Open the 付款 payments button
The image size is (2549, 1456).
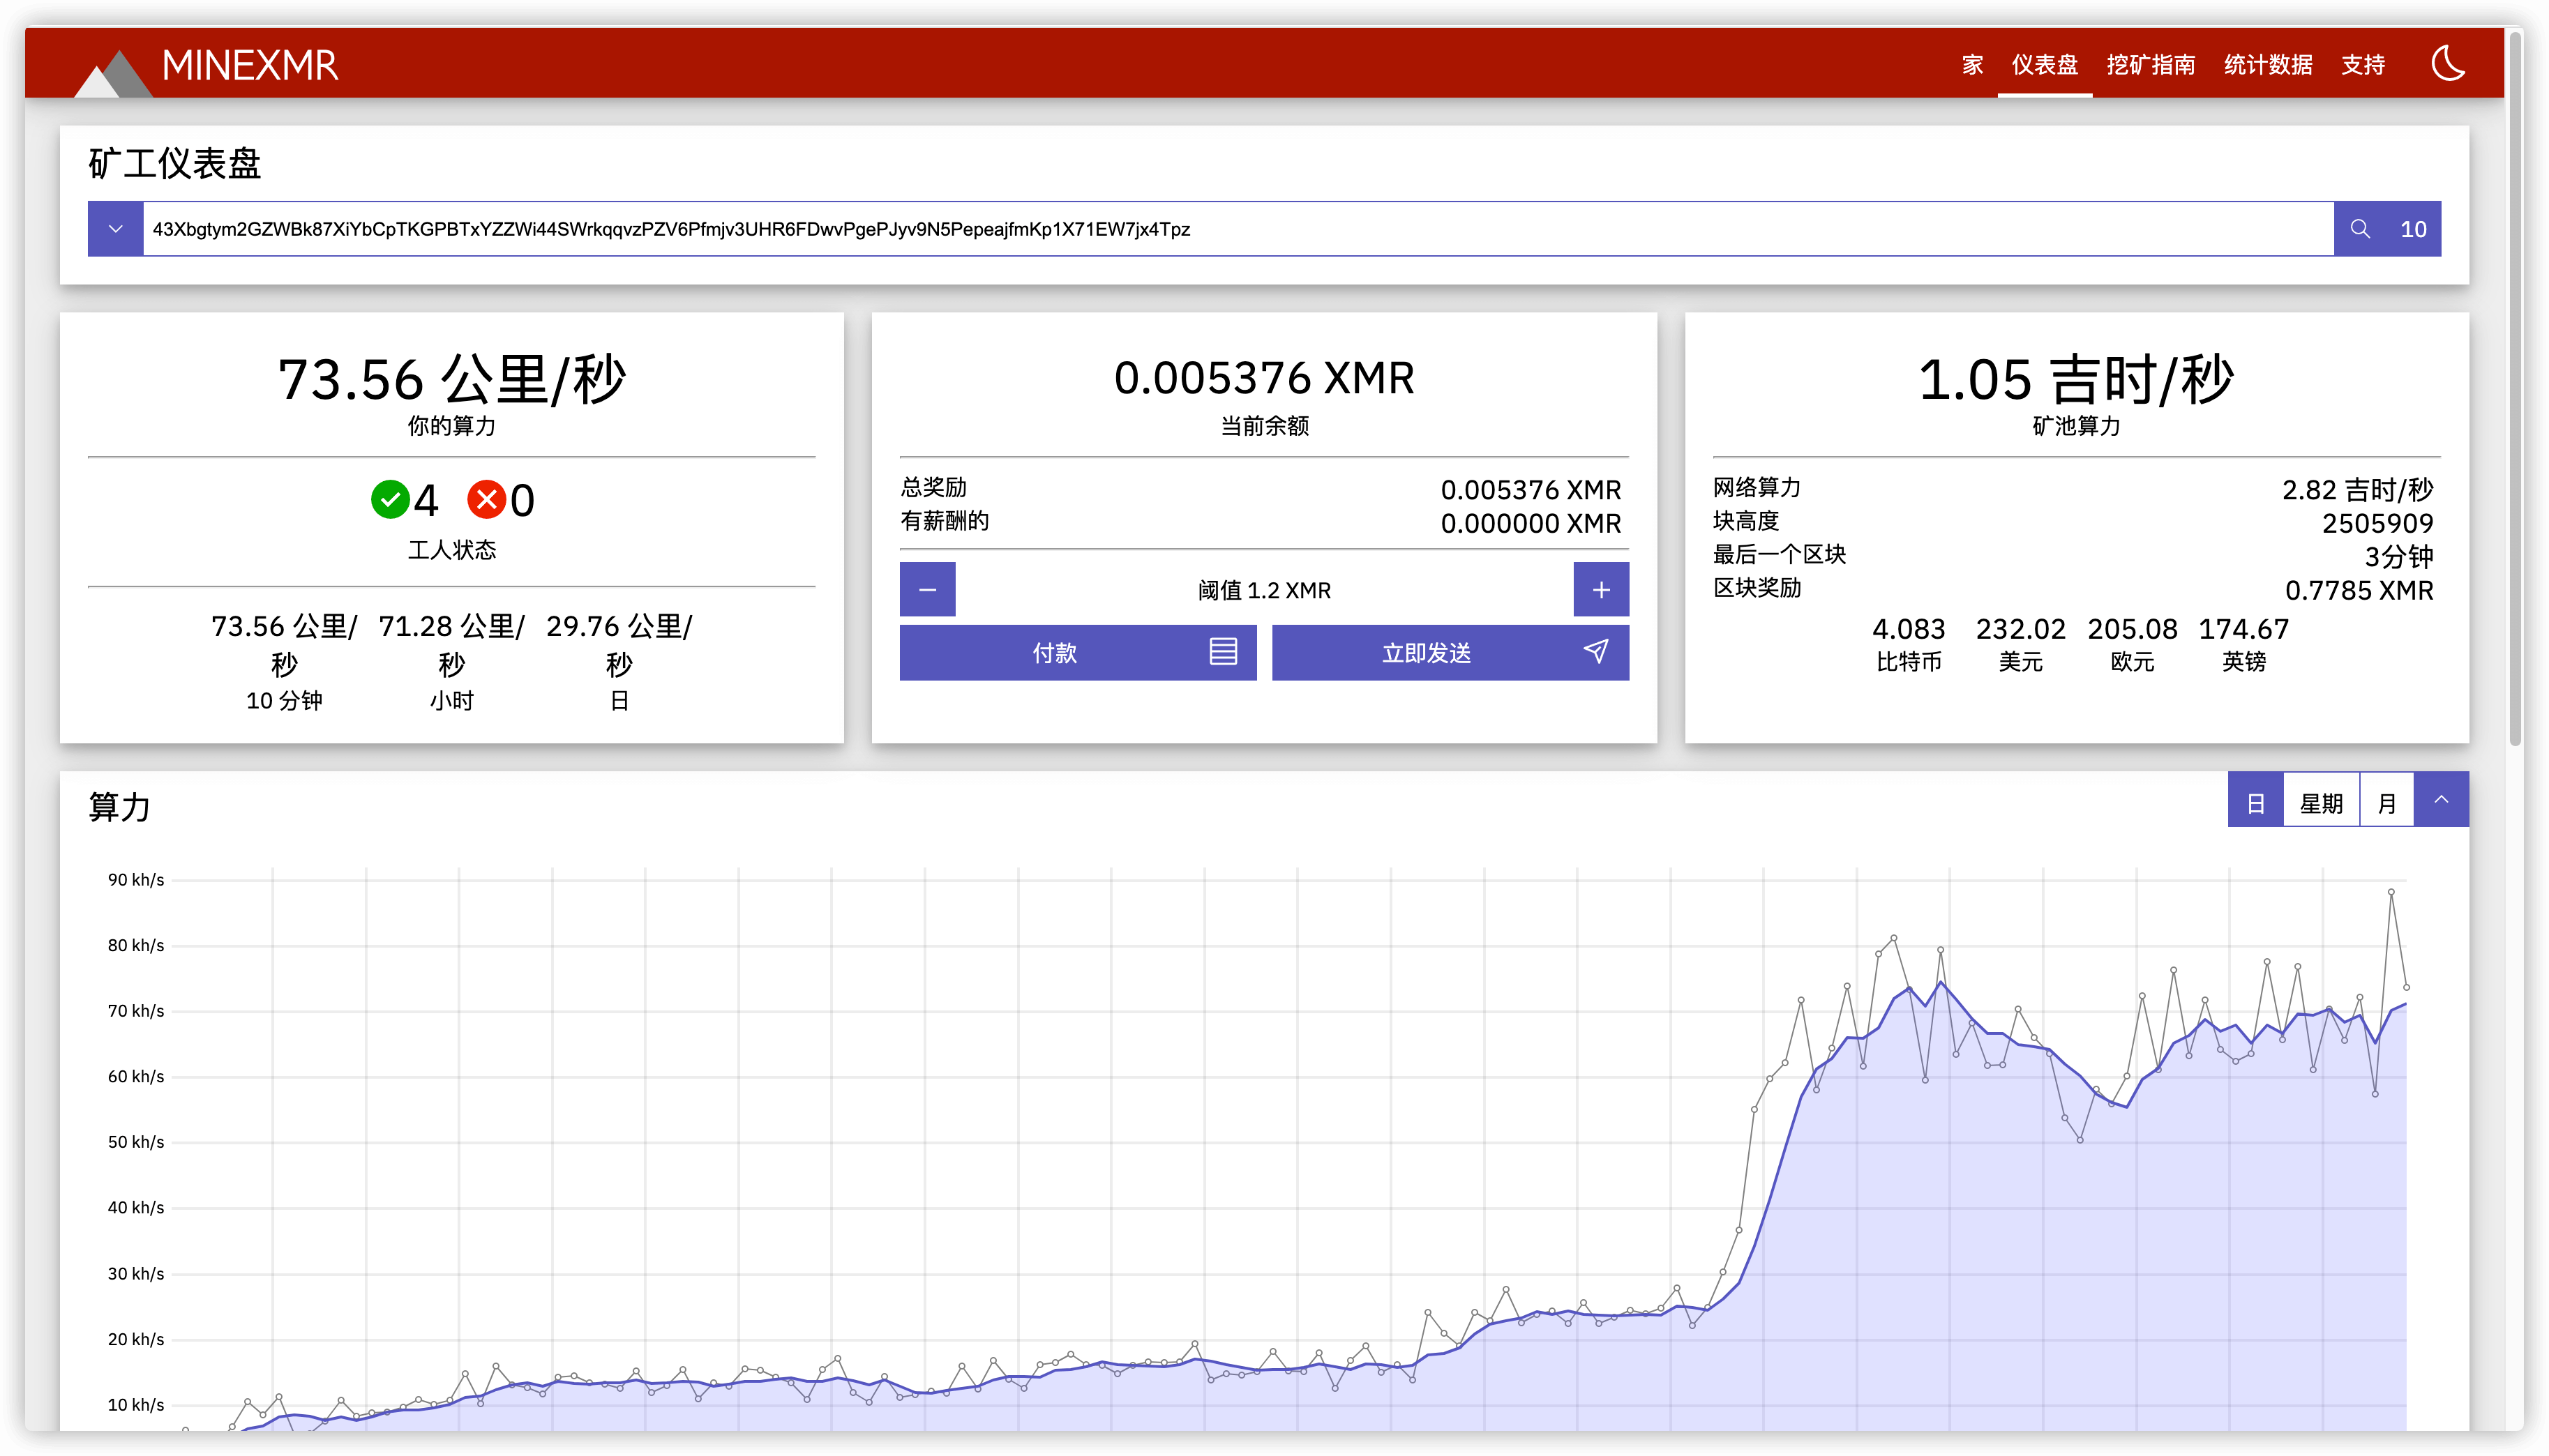tap(1077, 653)
